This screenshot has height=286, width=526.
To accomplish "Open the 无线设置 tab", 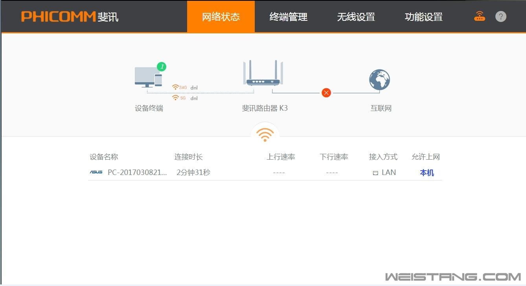I will (x=356, y=17).
